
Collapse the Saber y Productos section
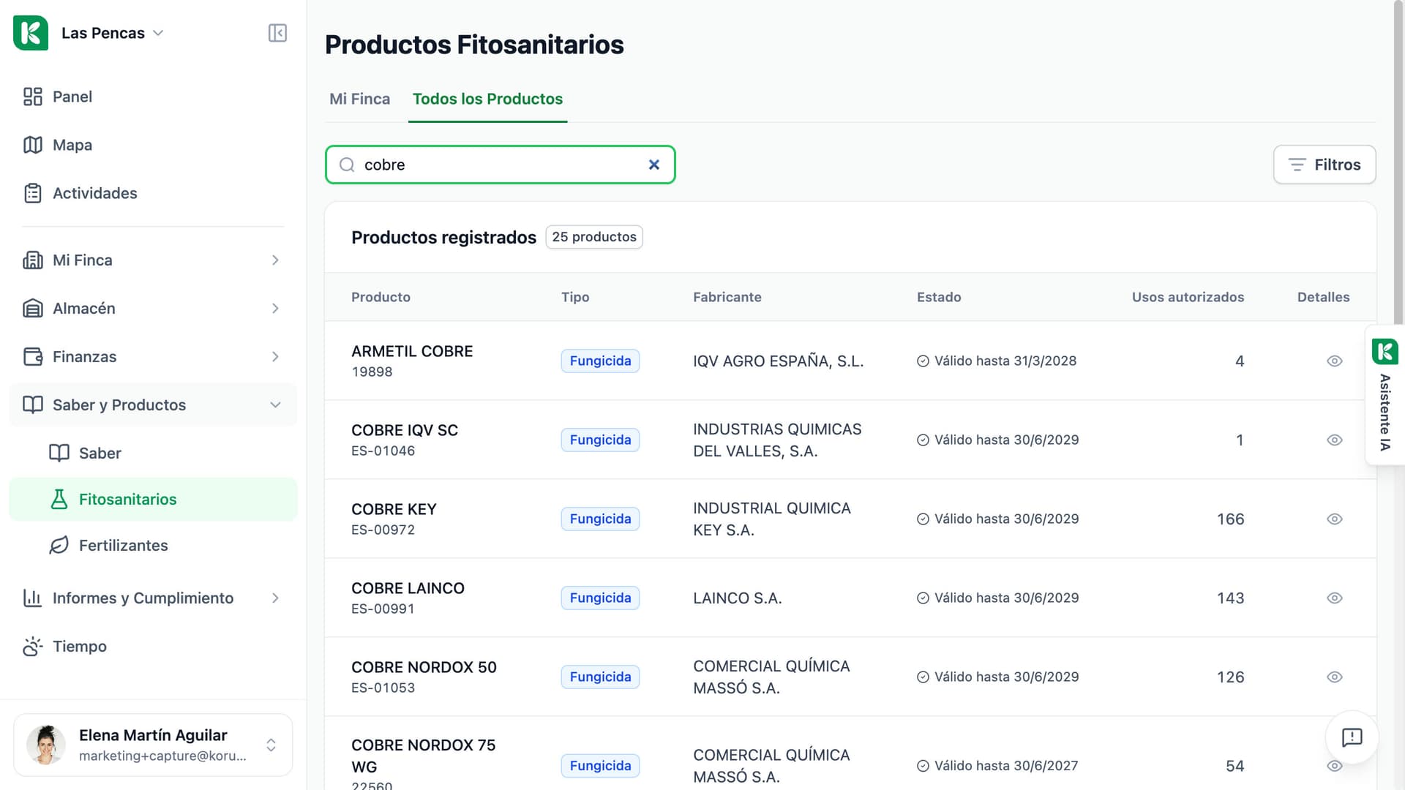click(153, 405)
